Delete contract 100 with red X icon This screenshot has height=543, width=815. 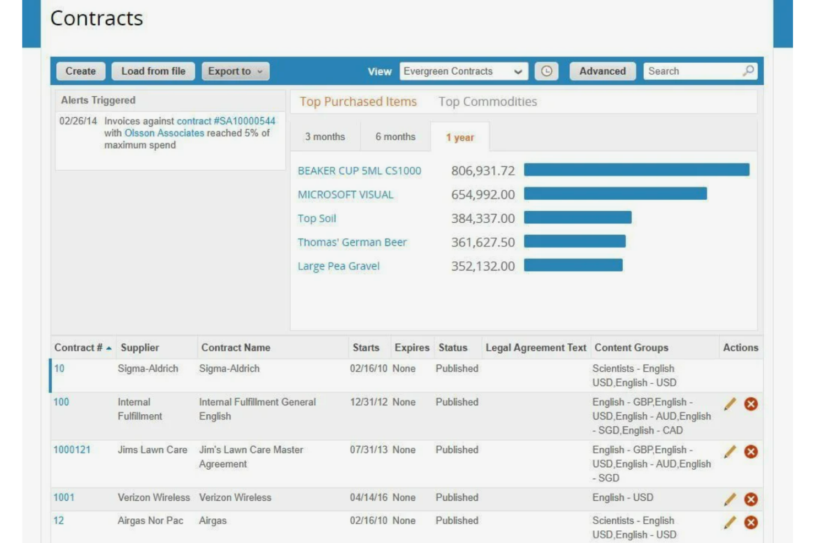click(x=751, y=404)
